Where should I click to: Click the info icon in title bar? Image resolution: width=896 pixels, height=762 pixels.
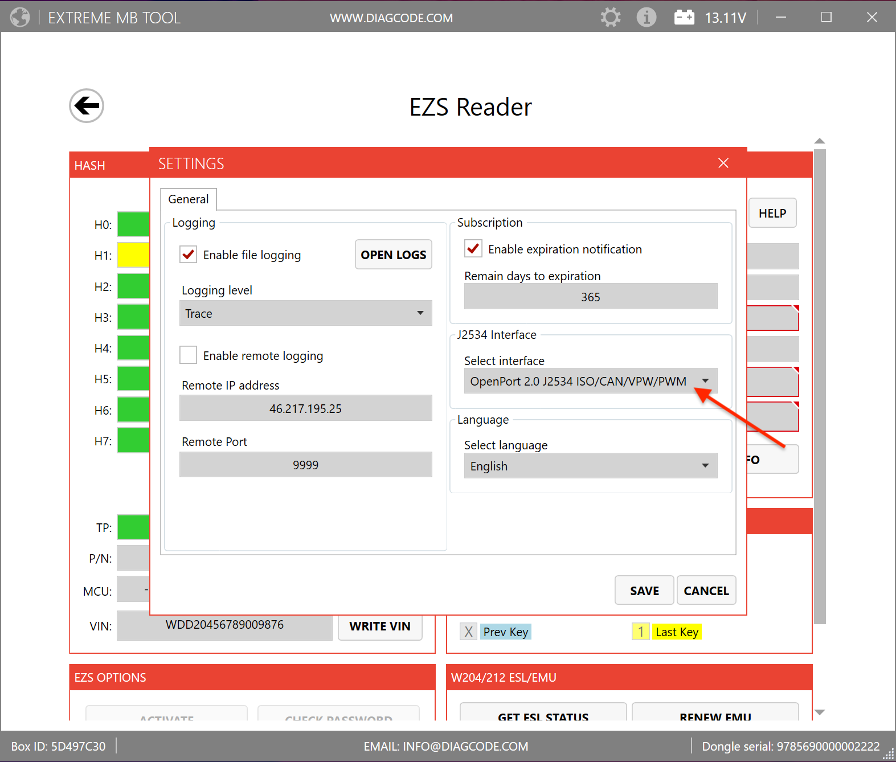tap(646, 18)
